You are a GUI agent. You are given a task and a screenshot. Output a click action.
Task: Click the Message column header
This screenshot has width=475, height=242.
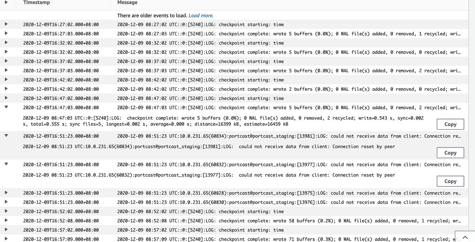point(127,2)
